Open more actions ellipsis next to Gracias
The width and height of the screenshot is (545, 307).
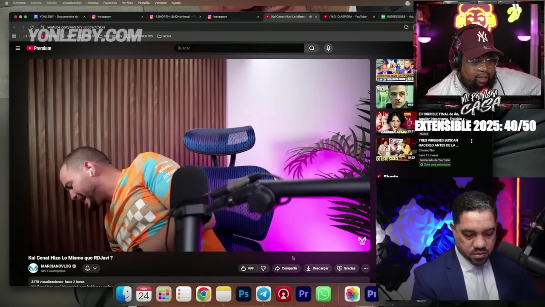[x=365, y=268]
